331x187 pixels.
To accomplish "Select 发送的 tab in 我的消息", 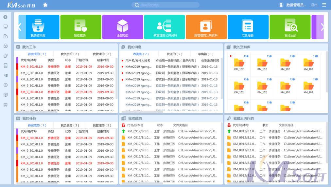I will 174,54.
